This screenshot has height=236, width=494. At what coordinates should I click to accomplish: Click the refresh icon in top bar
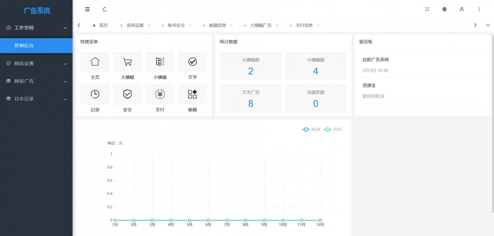point(105,9)
